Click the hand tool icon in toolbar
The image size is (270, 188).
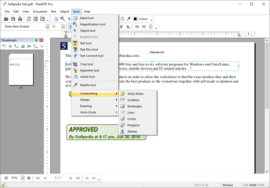coord(56,19)
